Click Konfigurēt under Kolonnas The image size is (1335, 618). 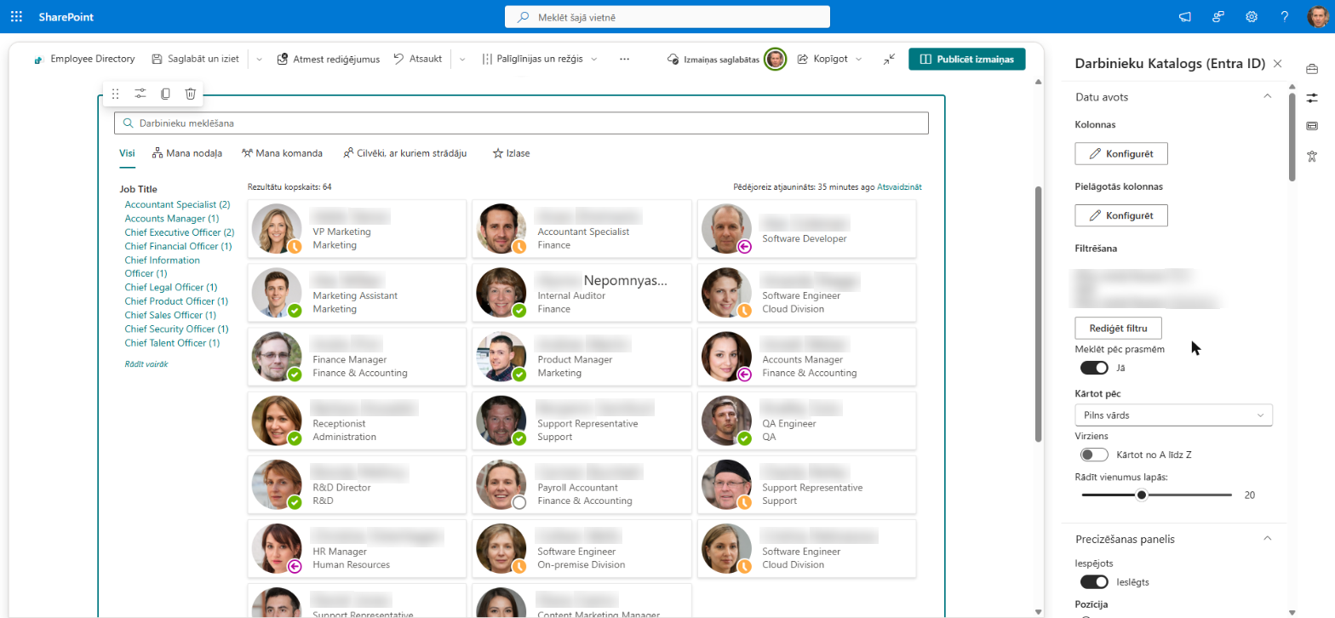[1121, 153]
